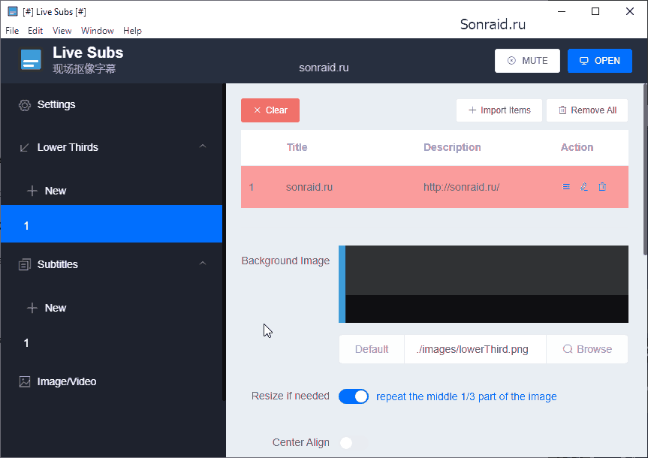Minimize the Live Subs window

pos(561,11)
